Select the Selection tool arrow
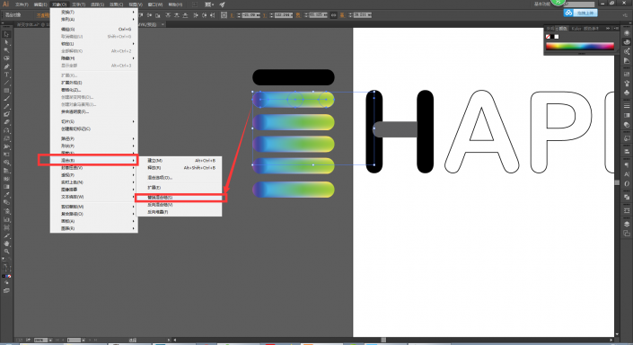The height and width of the screenshot is (345, 633). (6, 34)
